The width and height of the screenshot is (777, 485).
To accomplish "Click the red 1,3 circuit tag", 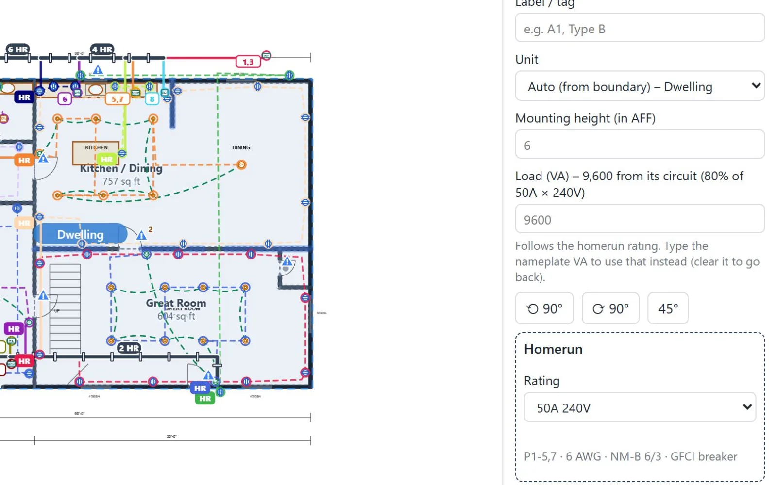I will (x=248, y=62).
